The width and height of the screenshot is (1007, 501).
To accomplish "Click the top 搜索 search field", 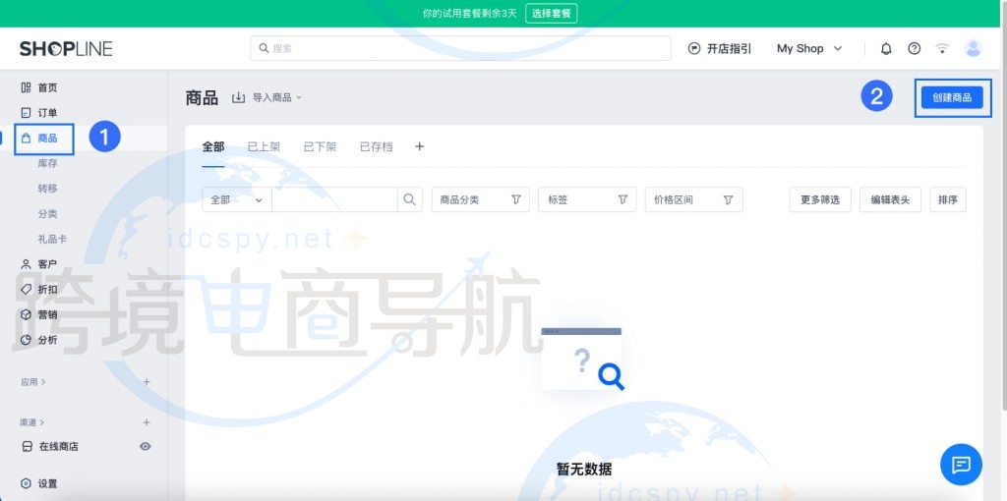I will 460,48.
